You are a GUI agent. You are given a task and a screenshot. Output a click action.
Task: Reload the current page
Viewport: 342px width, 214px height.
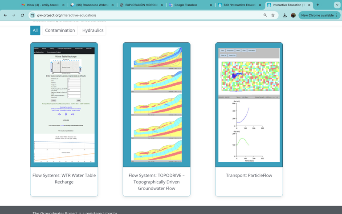click(x=22, y=15)
